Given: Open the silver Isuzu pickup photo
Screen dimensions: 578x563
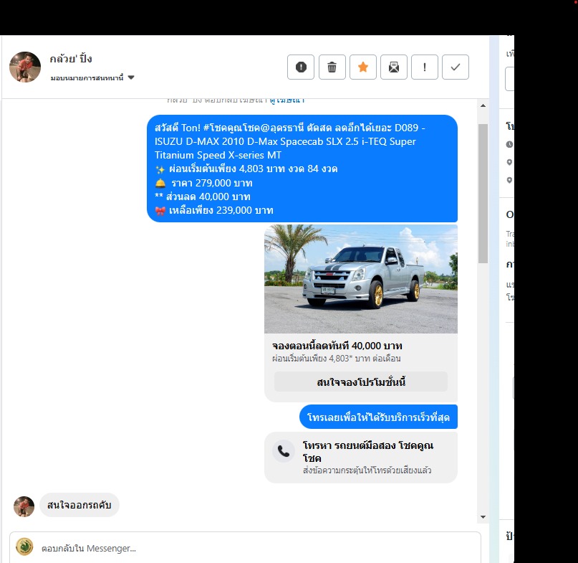Looking at the screenshot, I should 361,279.
